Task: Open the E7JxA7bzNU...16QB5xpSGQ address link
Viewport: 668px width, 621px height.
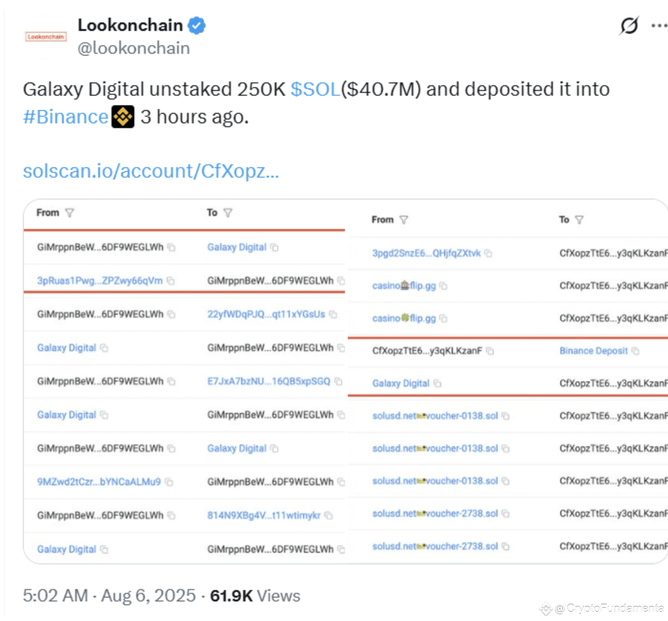Action: coord(269,381)
